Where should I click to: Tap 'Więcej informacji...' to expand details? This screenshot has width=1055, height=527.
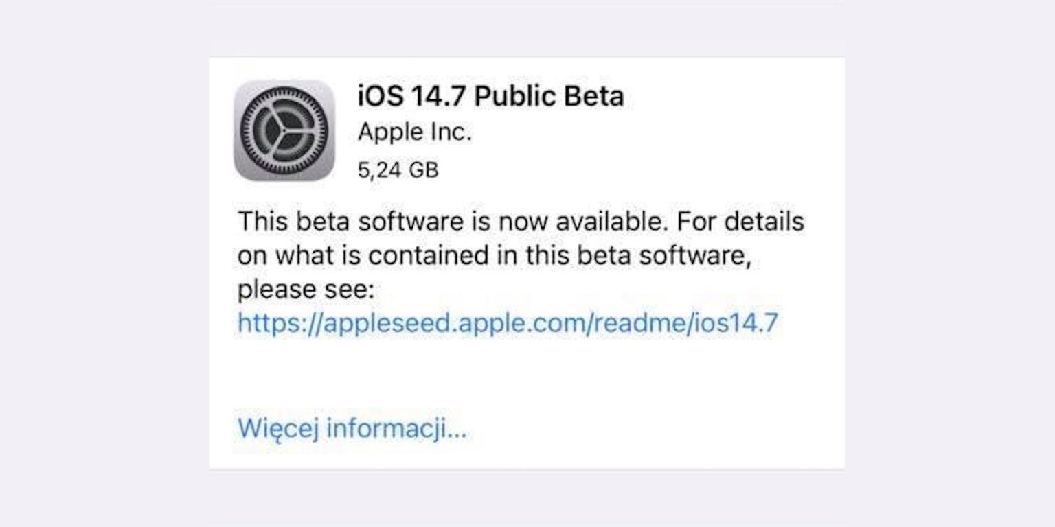point(350,428)
